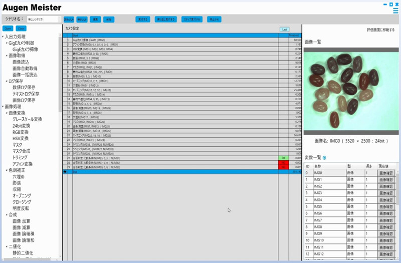The width and height of the screenshot is (401, 263).
Task: Select グレースケール変換 in the tree
Action: tap(28, 119)
